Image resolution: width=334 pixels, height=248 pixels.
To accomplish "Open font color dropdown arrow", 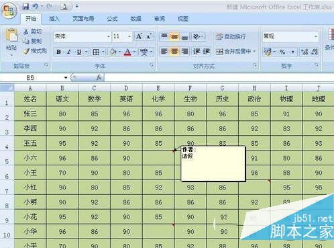I will pos(134,52).
